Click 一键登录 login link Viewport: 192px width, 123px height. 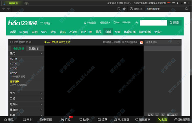pos(90,23)
